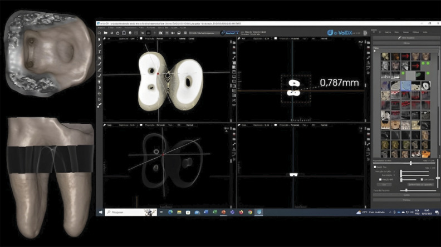Toggle the checkbox beside bottom-left slider
The width and height of the screenshot is (441, 247).
click(380, 179)
